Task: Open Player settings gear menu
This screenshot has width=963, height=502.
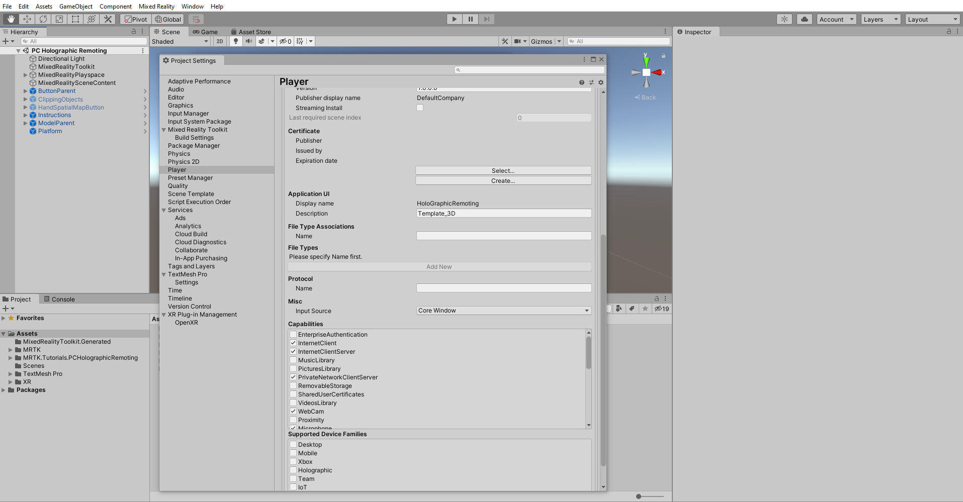Action: (x=601, y=82)
